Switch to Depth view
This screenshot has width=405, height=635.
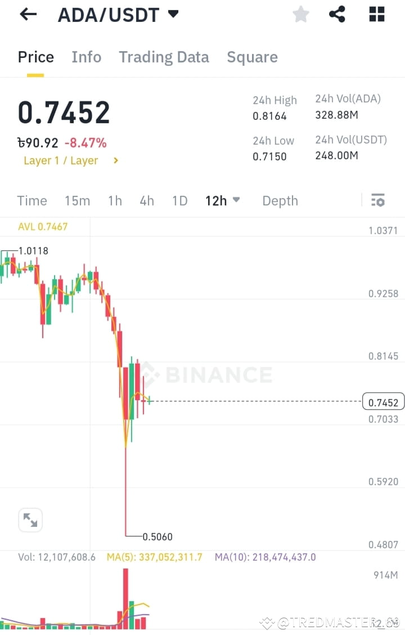point(280,200)
